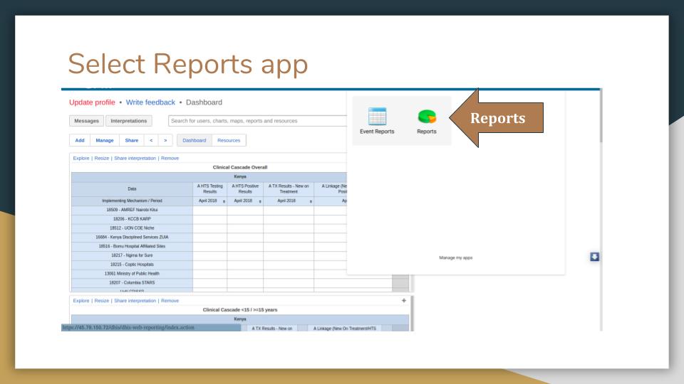Click the Manage dashboard button
This screenshot has height=384, width=684.
point(105,140)
